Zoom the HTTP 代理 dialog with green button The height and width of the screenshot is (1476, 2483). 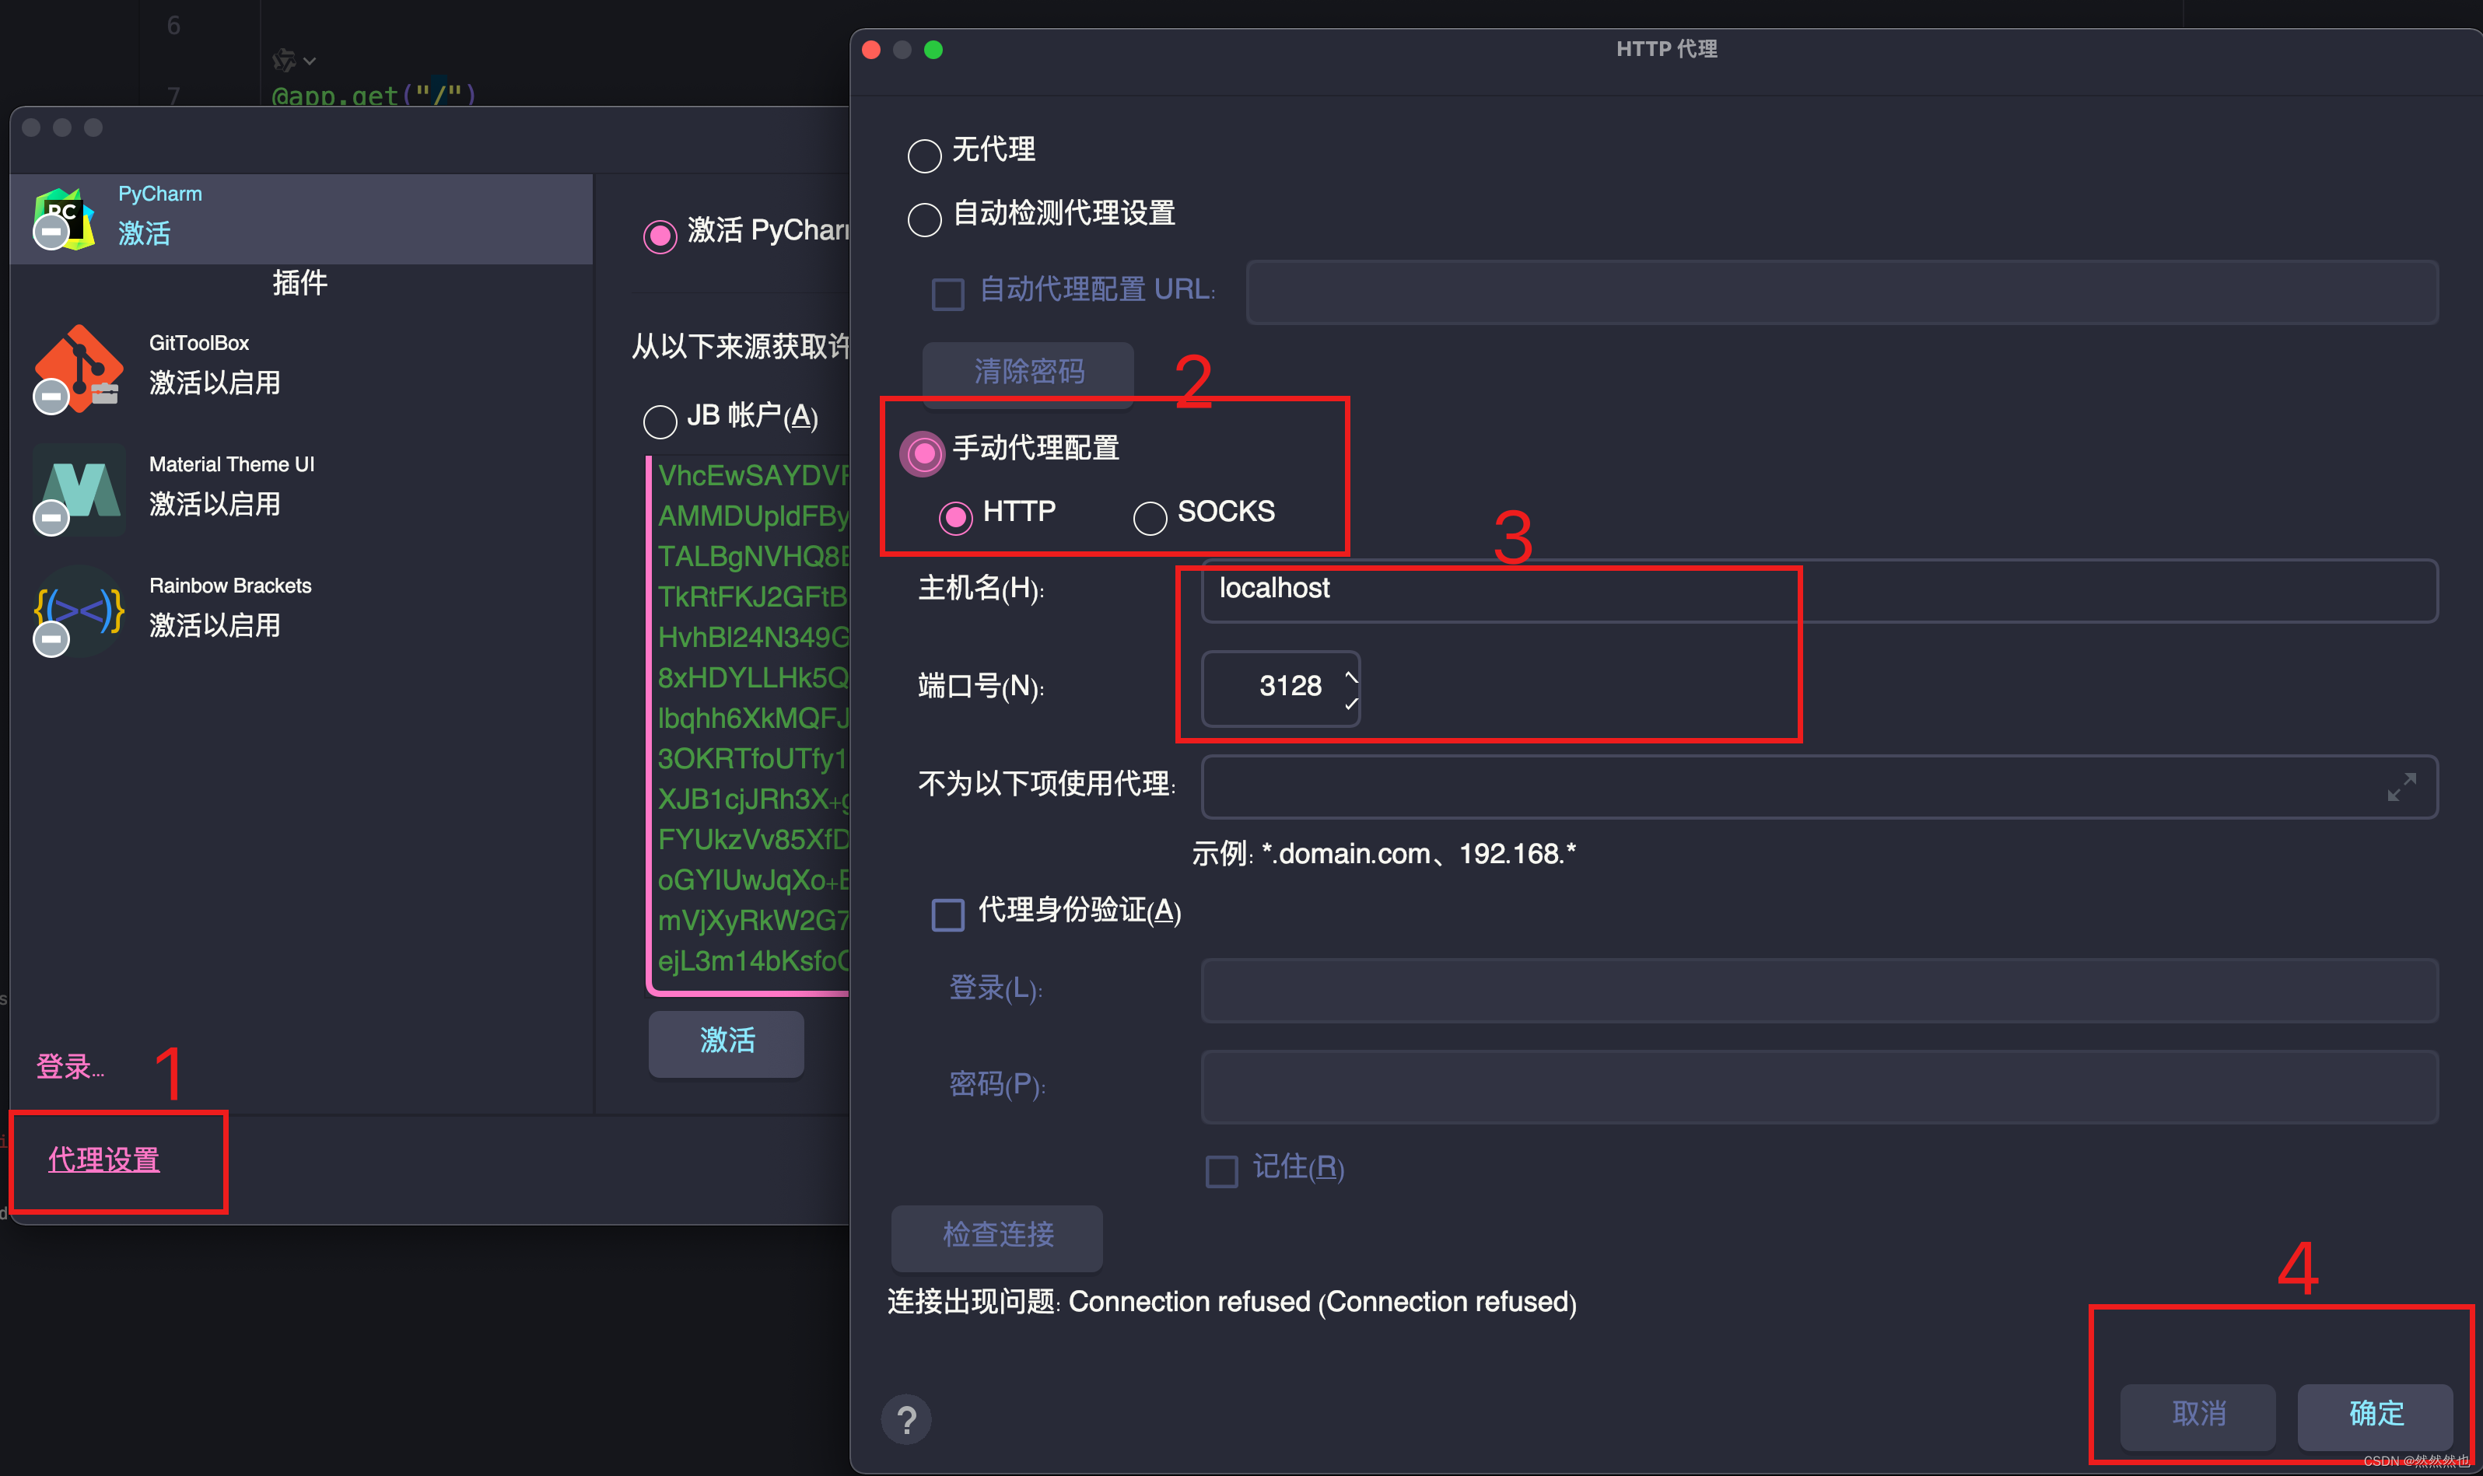click(x=933, y=50)
